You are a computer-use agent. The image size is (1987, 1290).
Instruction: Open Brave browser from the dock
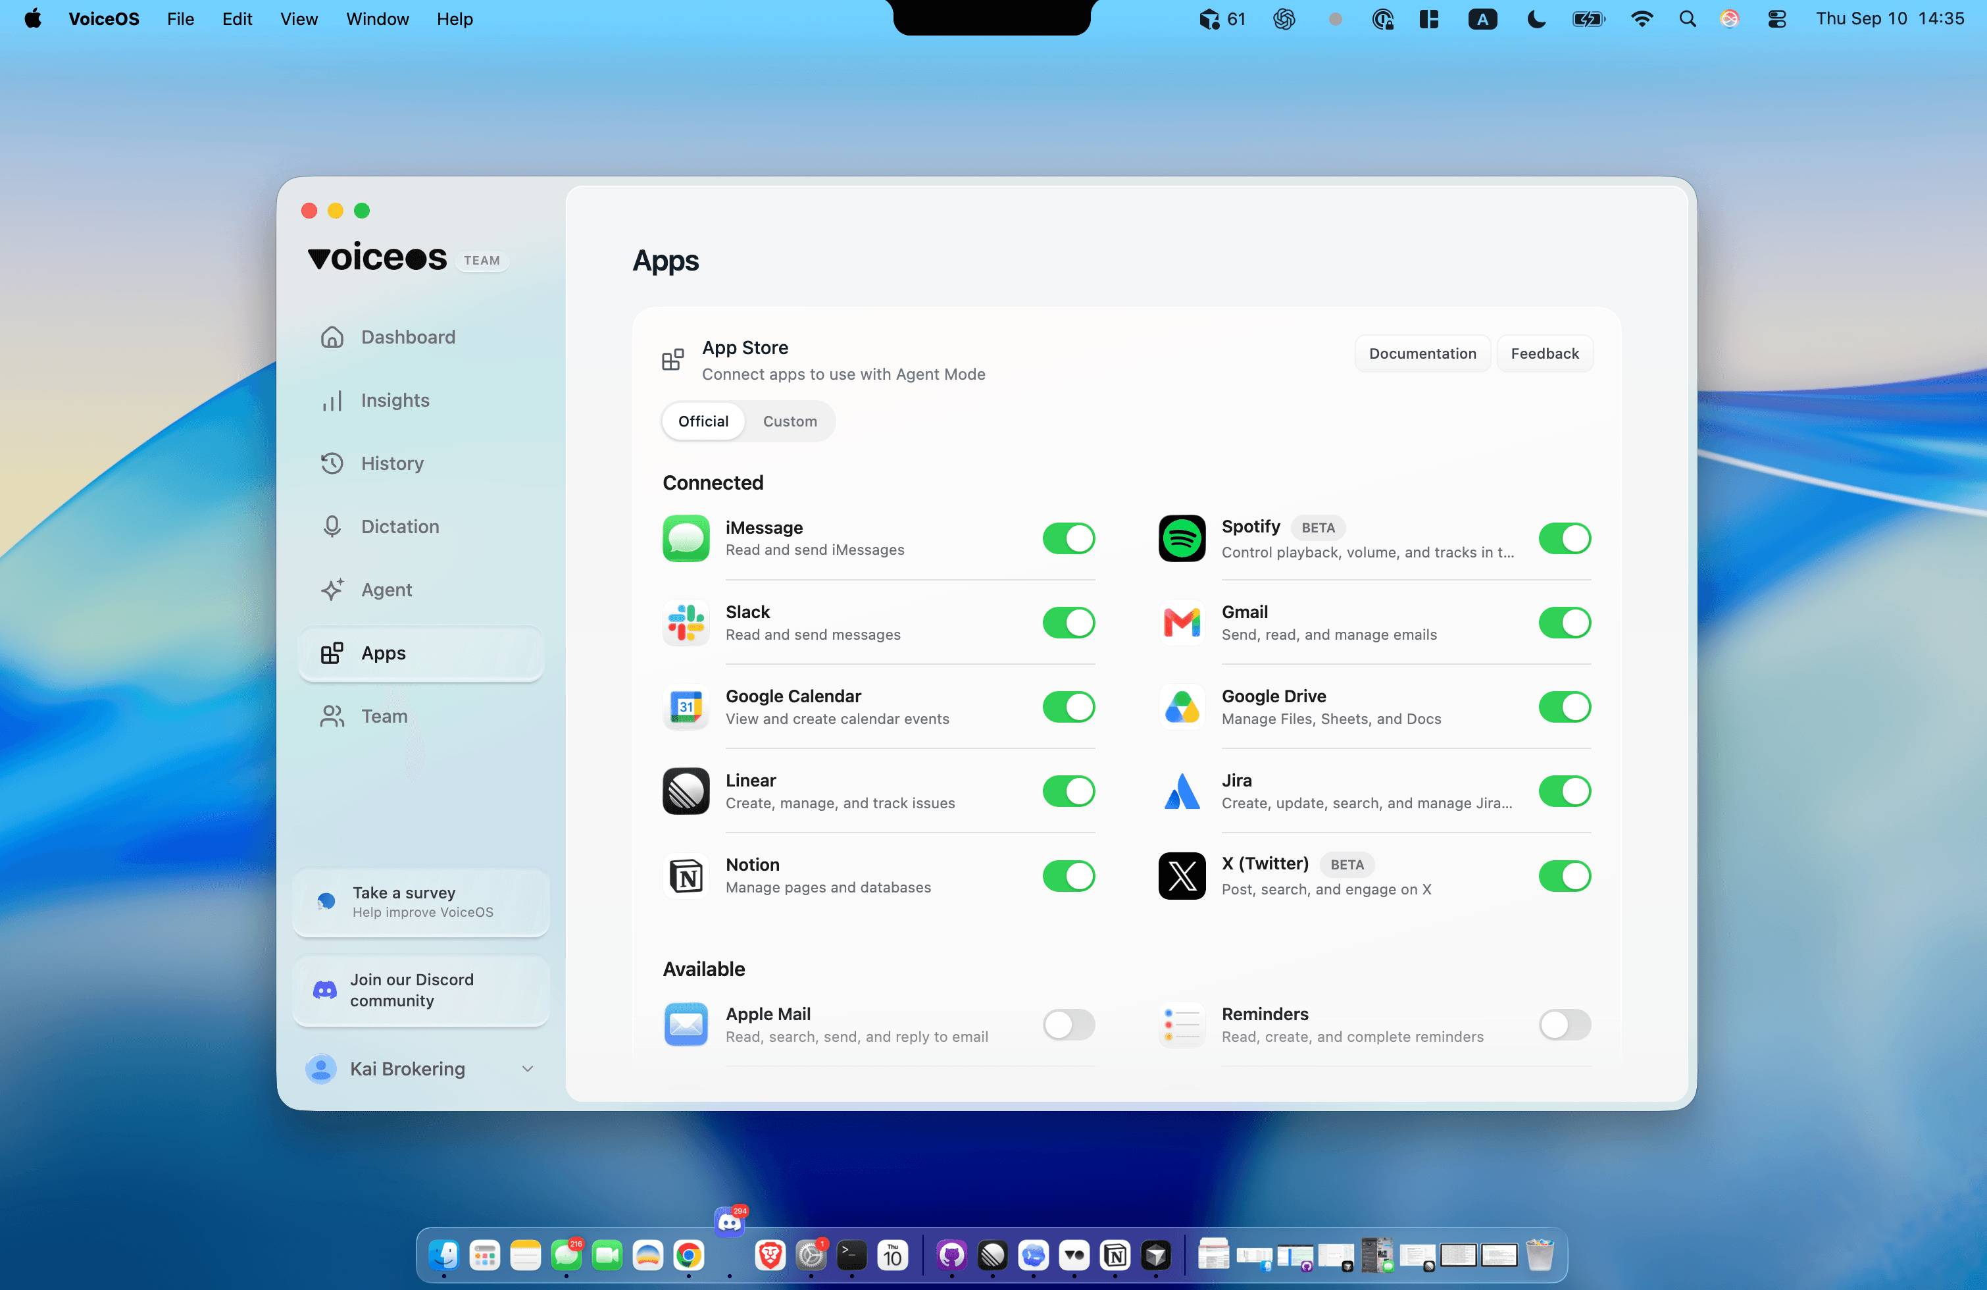[770, 1255]
